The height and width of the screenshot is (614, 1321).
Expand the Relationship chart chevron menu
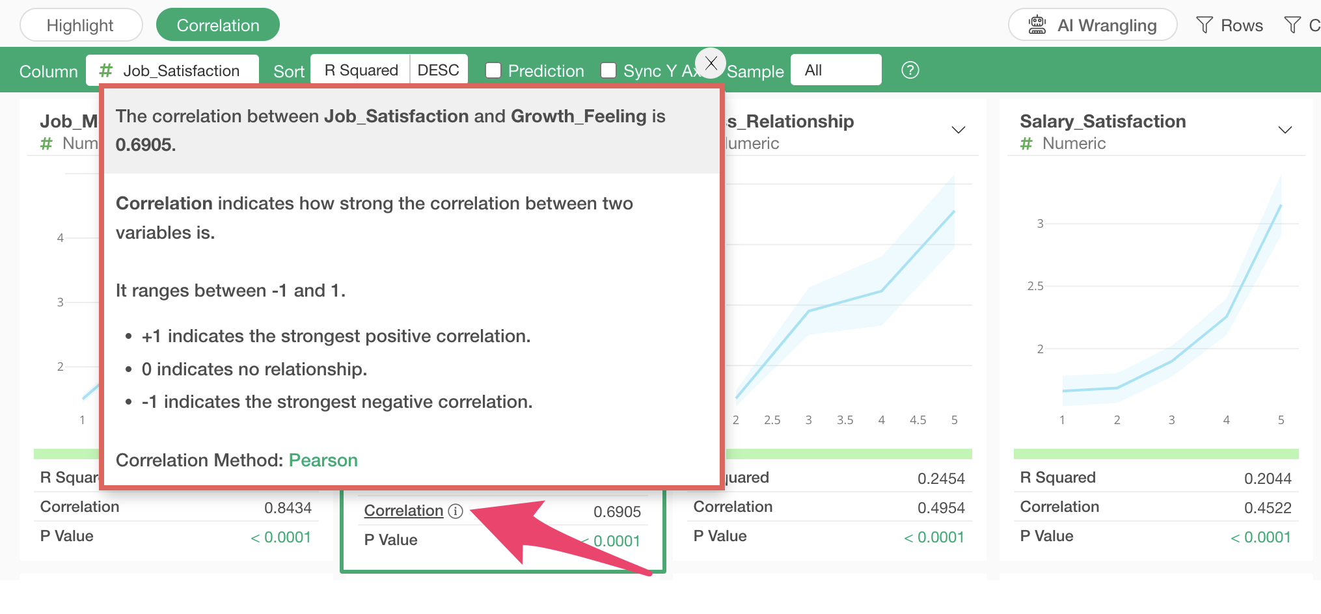(x=958, y=130)
